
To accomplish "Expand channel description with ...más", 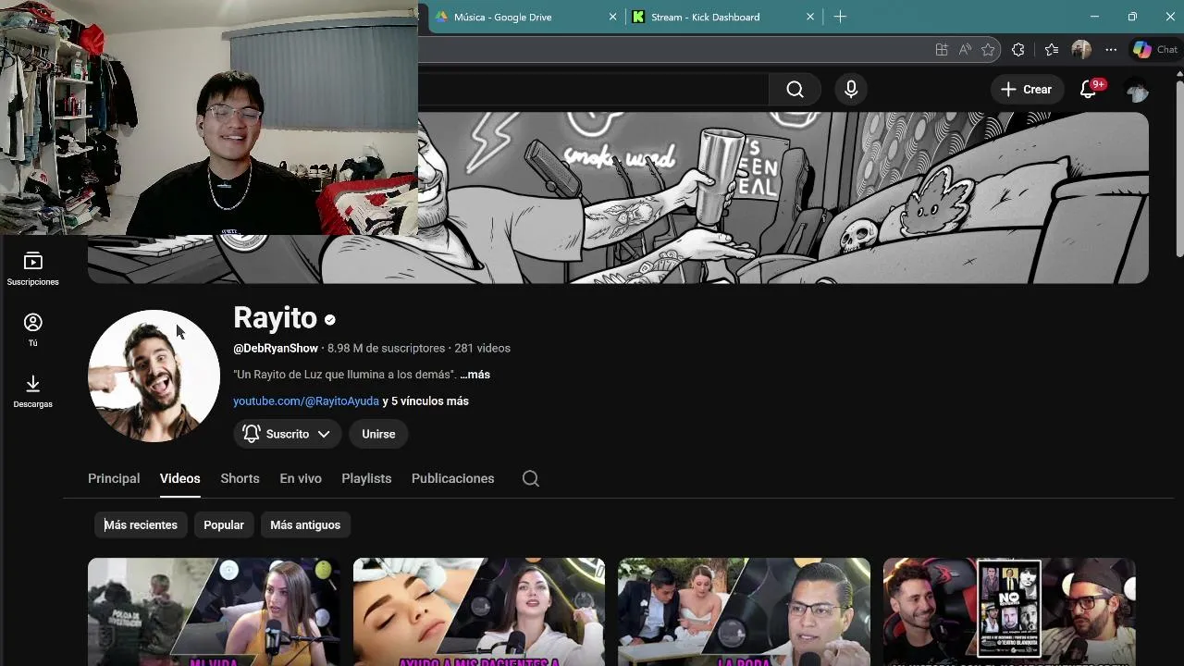I will (475, 375).
